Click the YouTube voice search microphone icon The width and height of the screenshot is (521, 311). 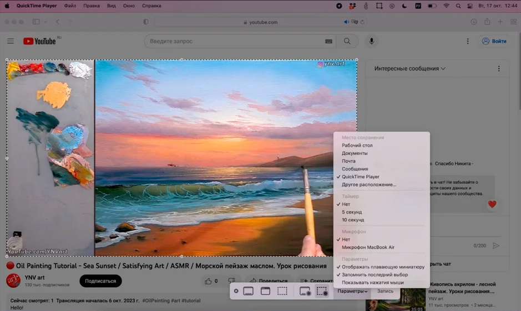pyautogui.click(x=371, y=41)
